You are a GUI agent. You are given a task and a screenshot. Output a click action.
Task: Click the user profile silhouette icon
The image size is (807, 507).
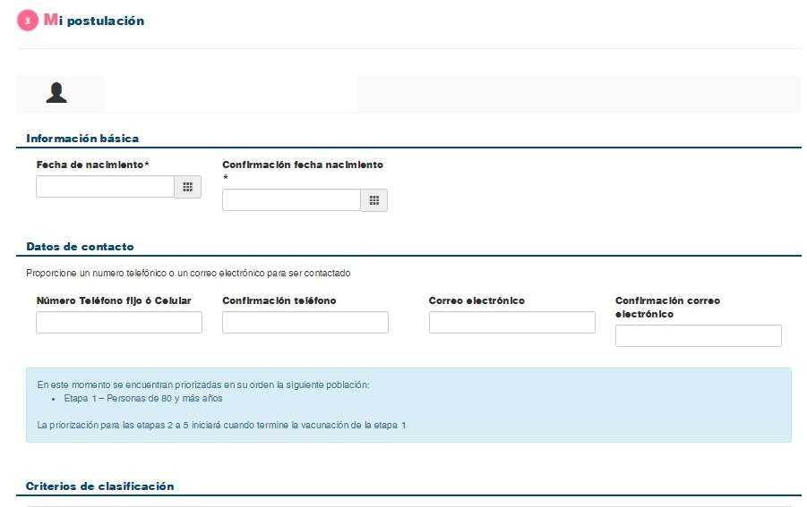(56, 93)
